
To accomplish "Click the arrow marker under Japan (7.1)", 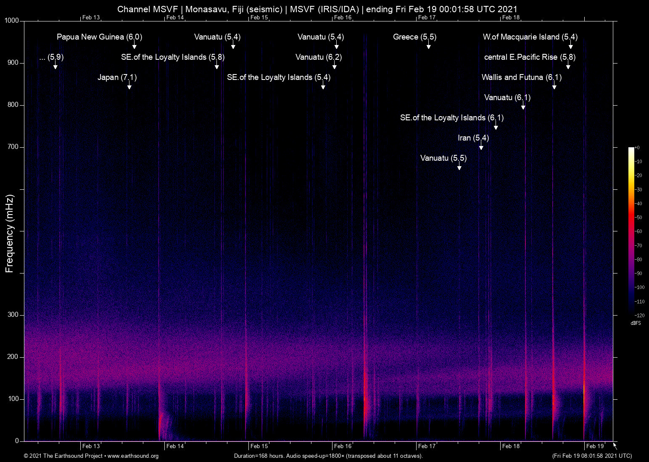I will 129,87.
